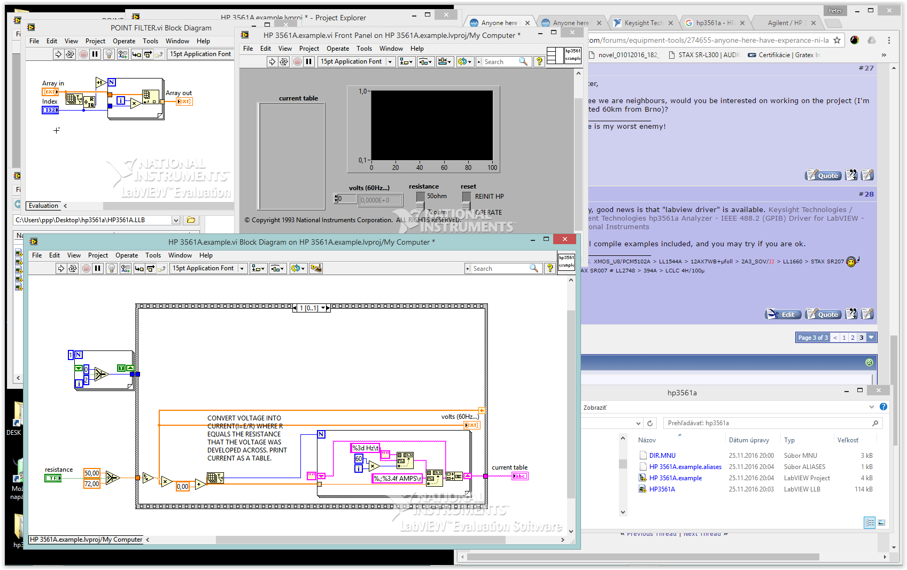
Task: Open Resize Objects dropdown on Front Panel toolbar
Action: [445, 61]
